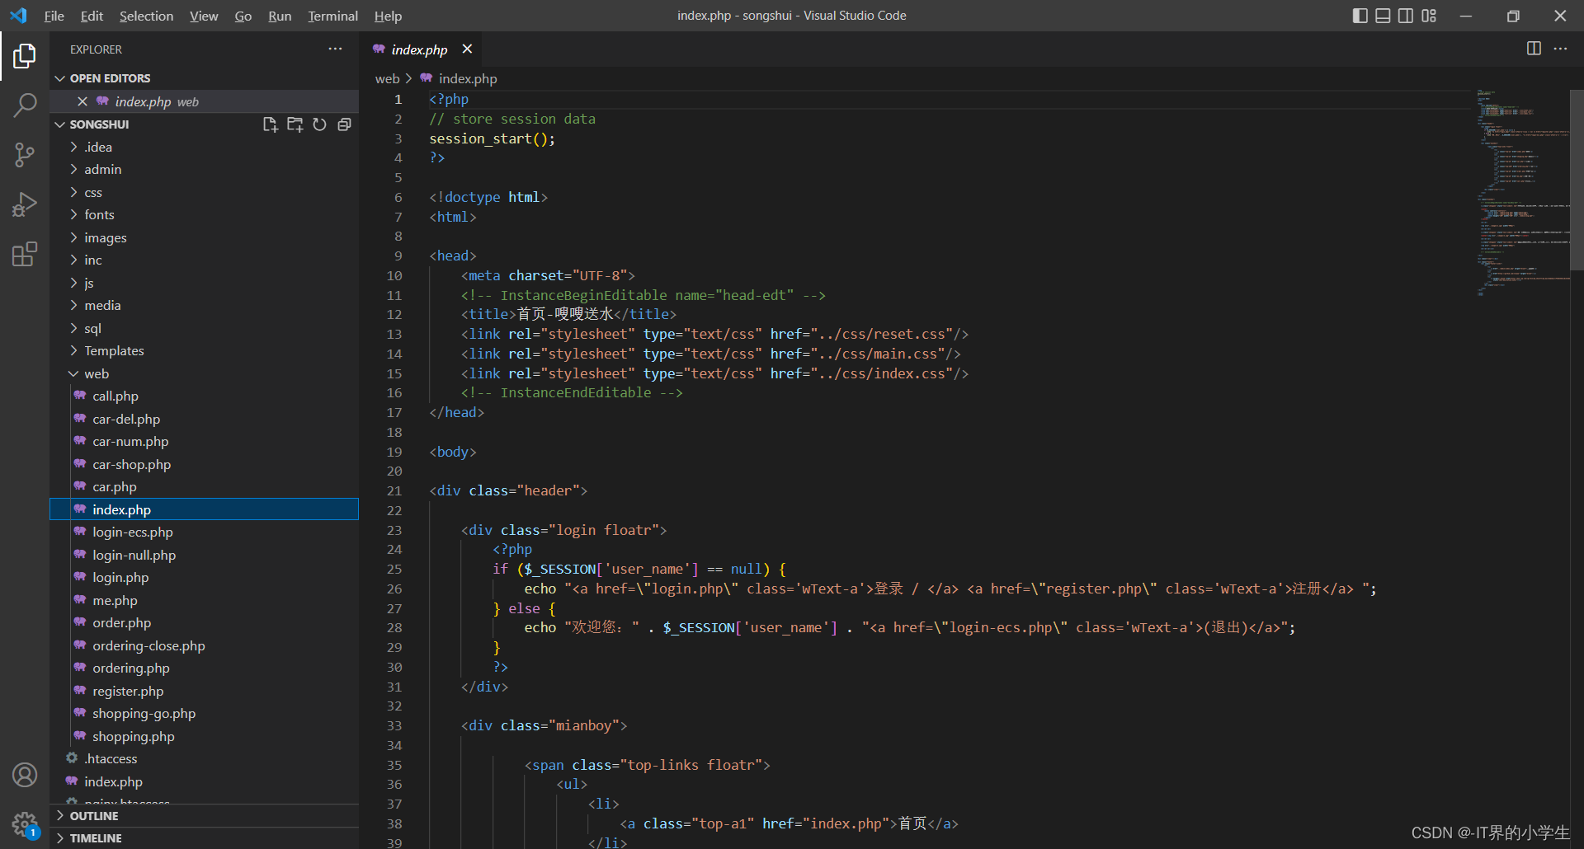Open me.php file
1584x849 pixels.
tap(204, 600)
